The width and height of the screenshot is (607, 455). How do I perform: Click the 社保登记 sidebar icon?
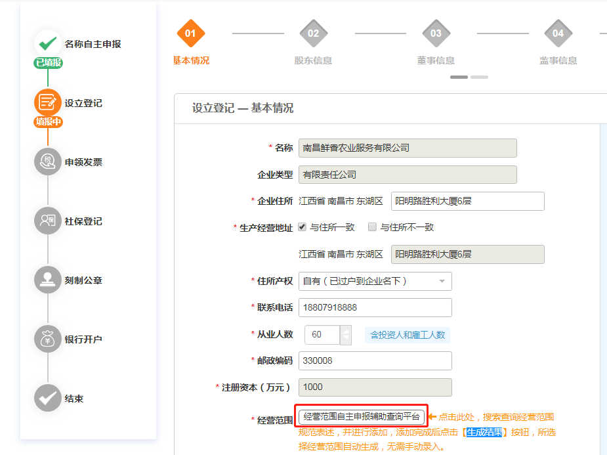pyautogui.click(x=47, y=221)
